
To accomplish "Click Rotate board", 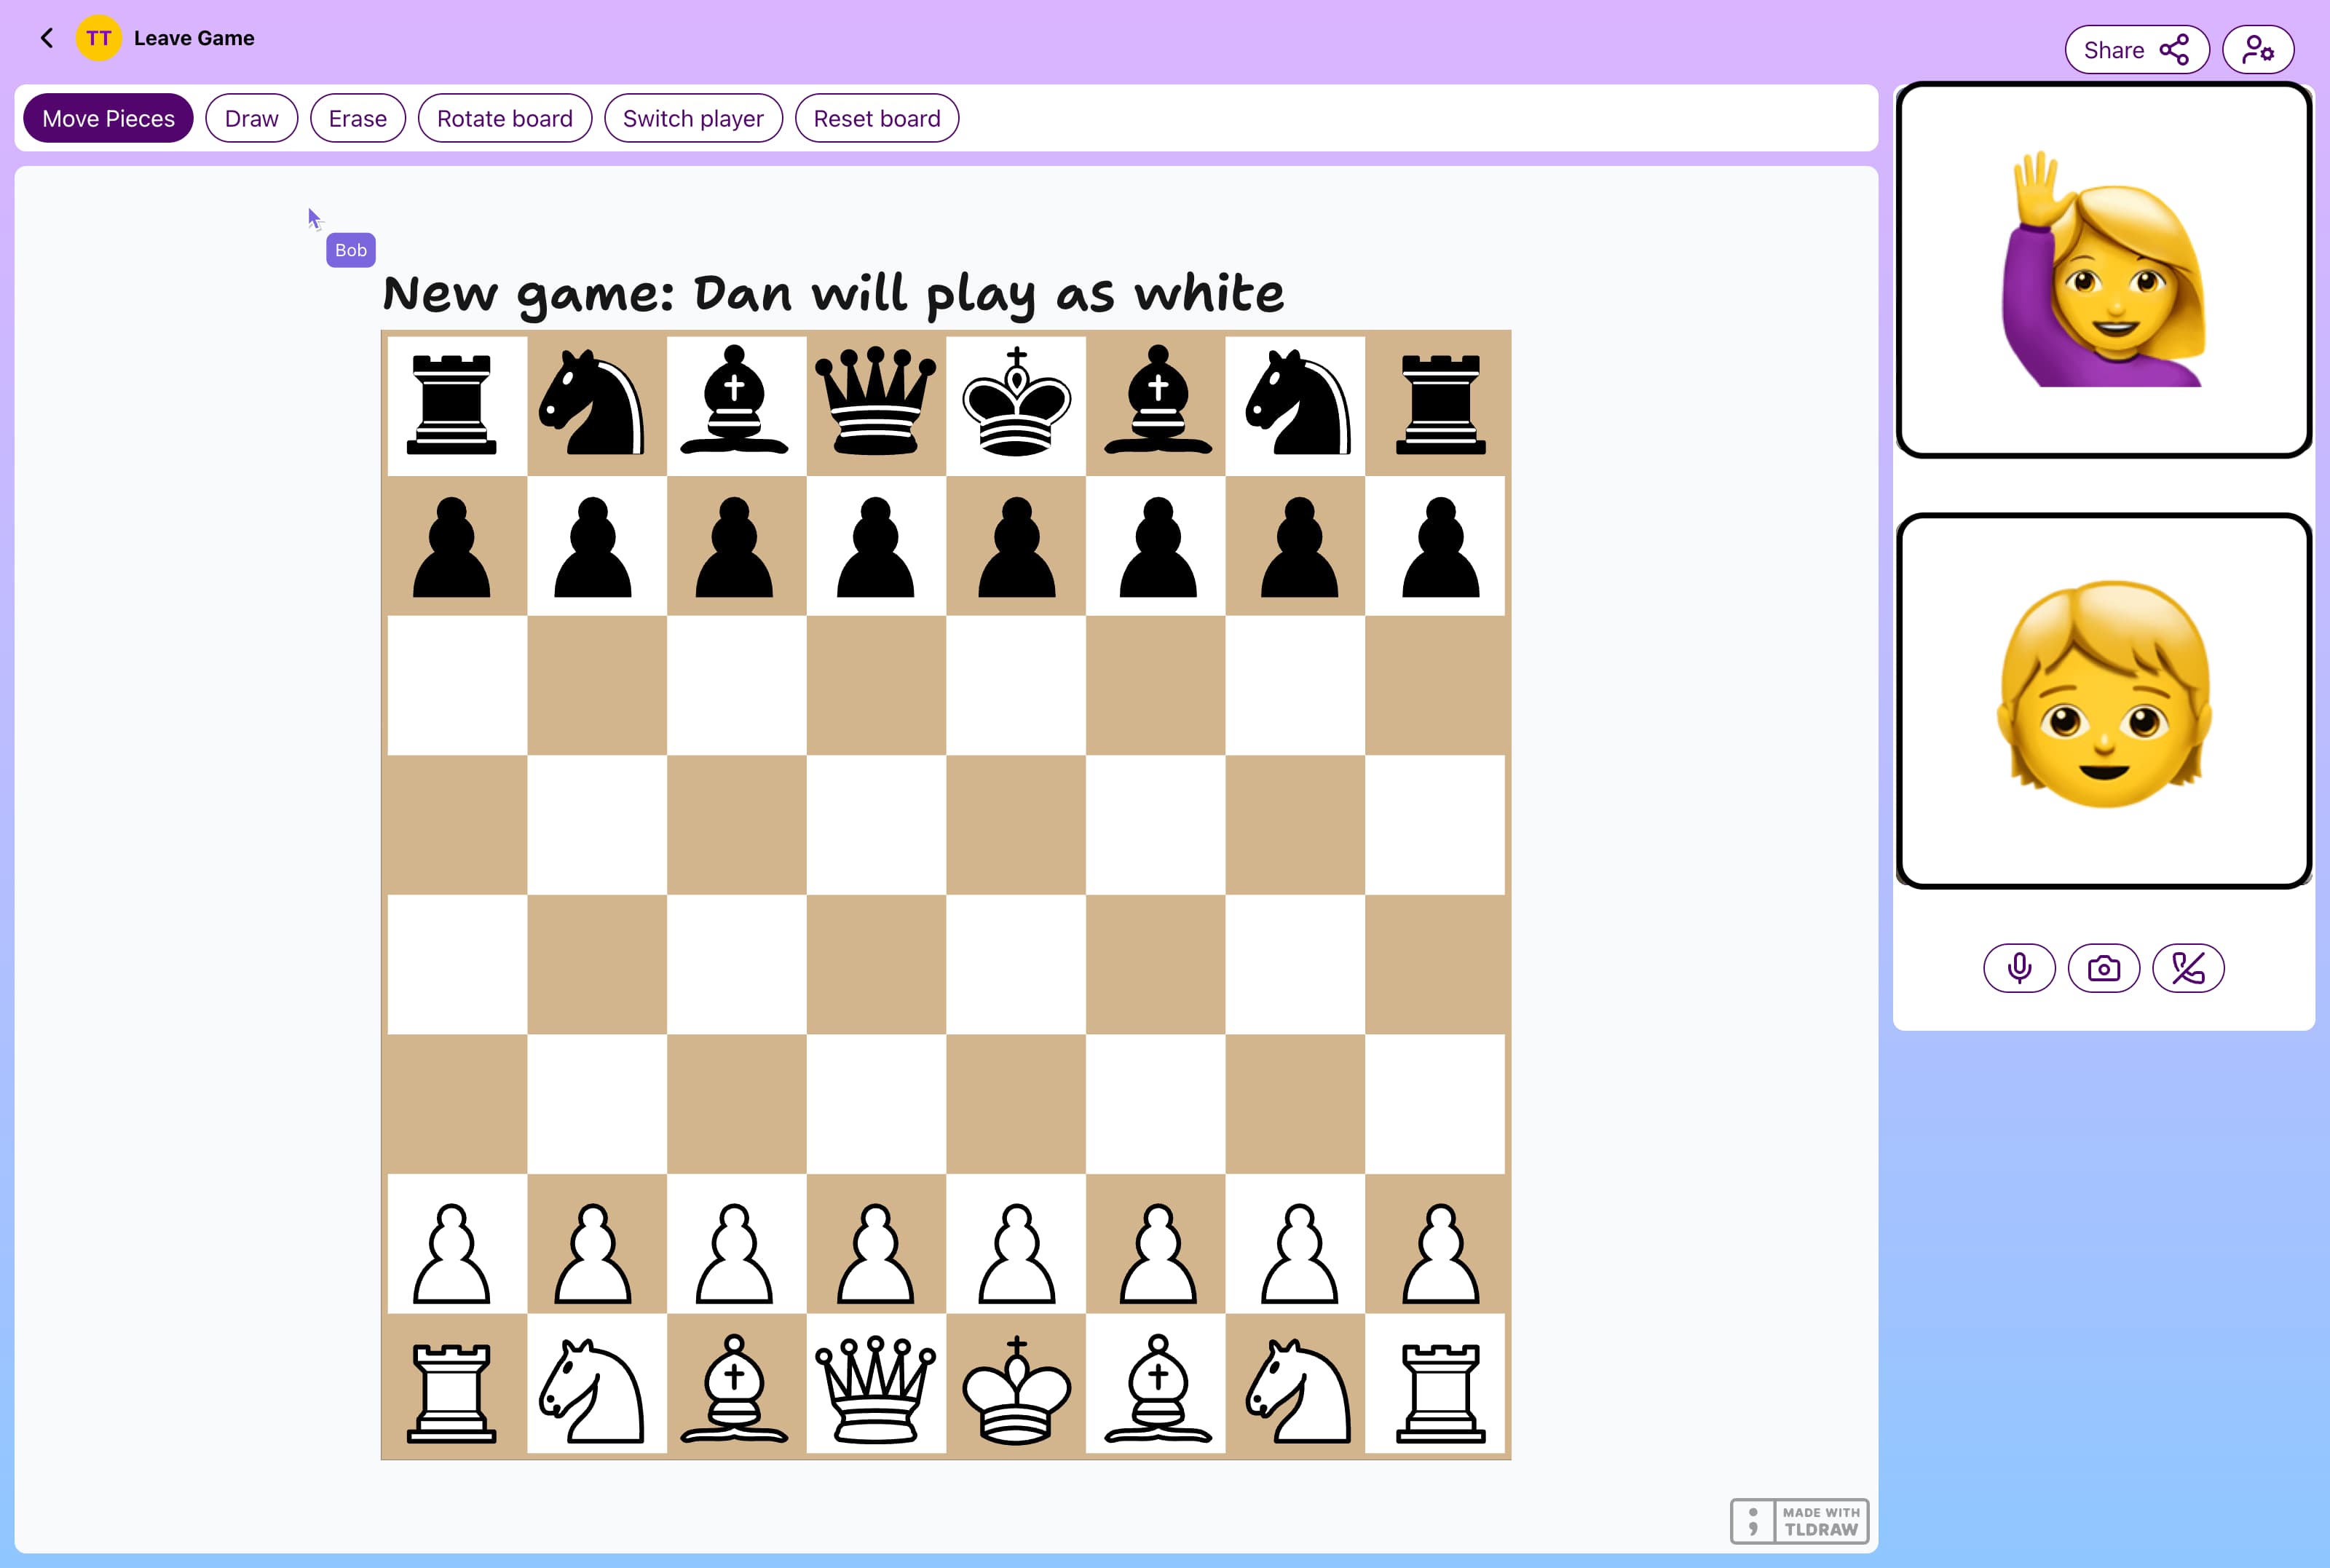I will pyautogui.click(x=504, y=118).
